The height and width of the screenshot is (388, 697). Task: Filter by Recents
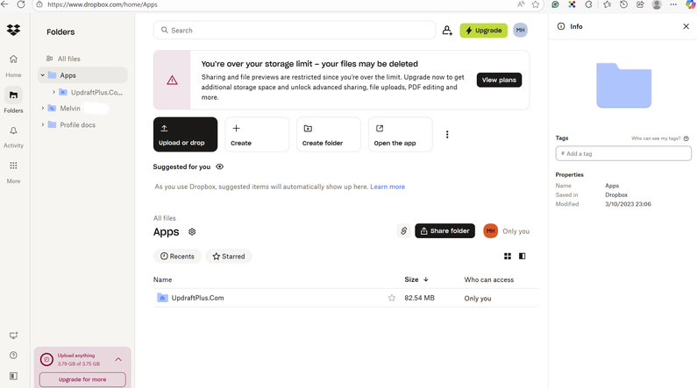tap(177, 257)
